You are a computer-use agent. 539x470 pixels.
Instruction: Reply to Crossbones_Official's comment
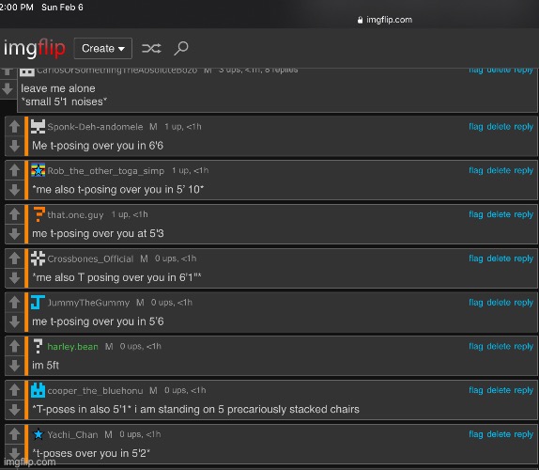coord(524,258)
